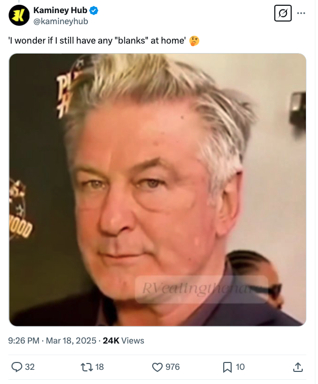Click the blue verified badge

pos(94,11)
